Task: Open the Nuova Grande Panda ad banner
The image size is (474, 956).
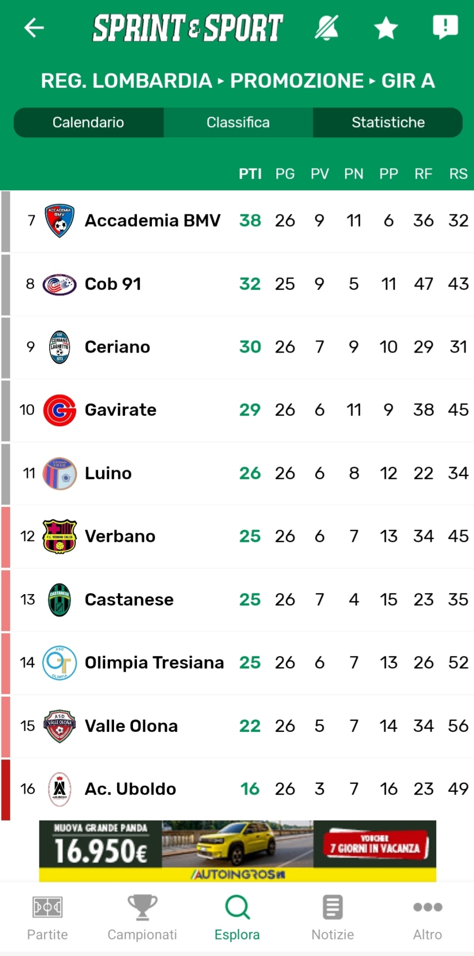Action: 237,851
